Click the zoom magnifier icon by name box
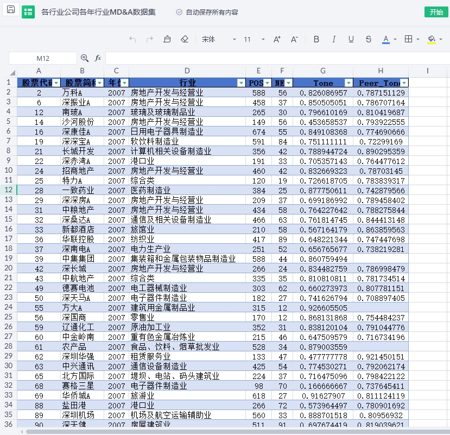The image size is (450, 435). (84, 58)
